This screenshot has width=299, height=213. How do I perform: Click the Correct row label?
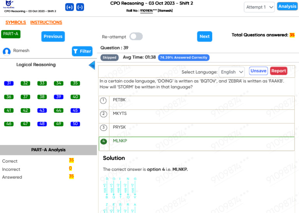(10, 161)
